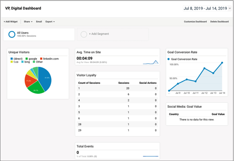Click the Unique Visitors widget title
This screenshot has width=234, height=161.
point(19,52)
